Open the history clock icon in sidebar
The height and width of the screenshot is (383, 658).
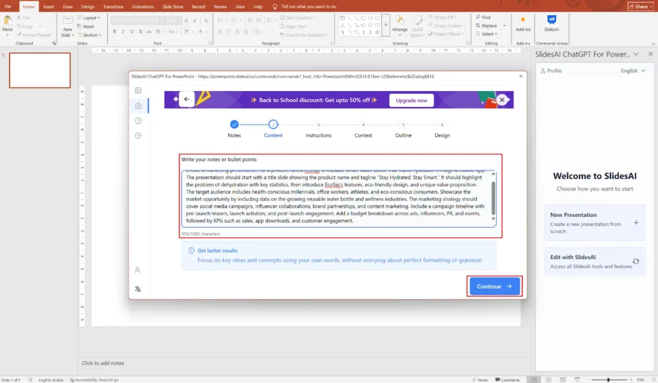click(x=138, y=135)
